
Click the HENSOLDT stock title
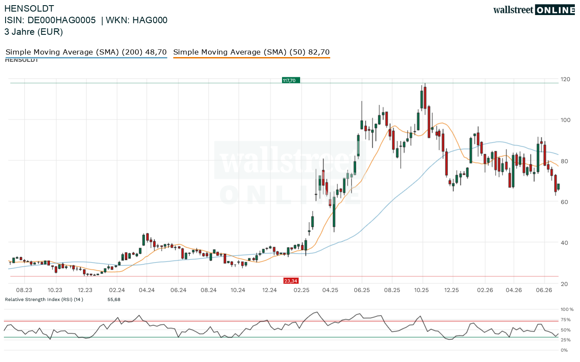[x=29, y=8]
